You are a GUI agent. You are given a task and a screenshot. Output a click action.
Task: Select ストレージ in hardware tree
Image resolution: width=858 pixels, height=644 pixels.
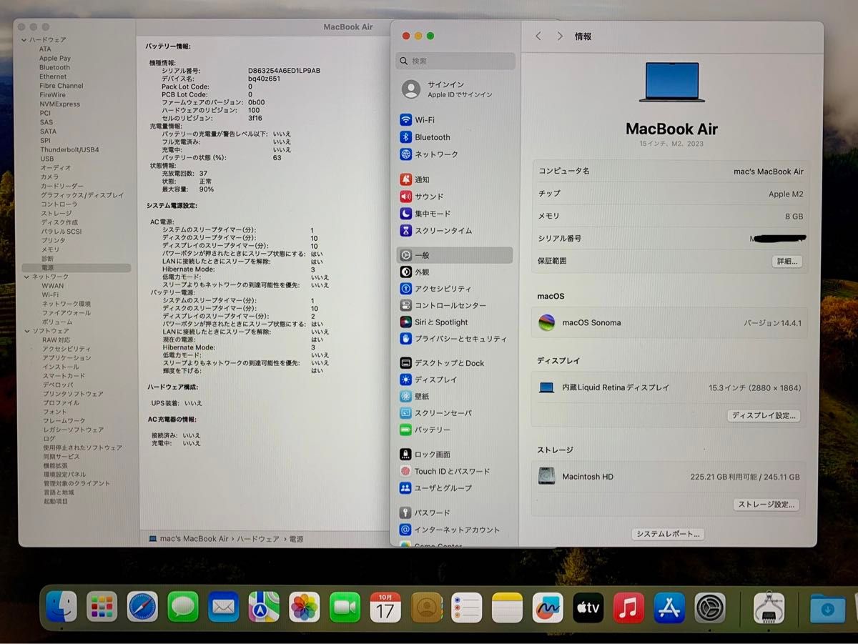56,213
